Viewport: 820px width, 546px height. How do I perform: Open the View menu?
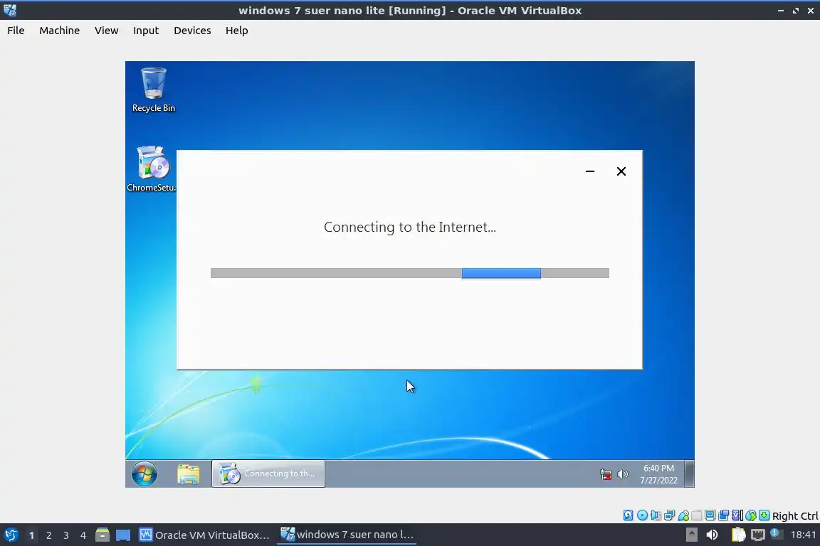pyautogui.click(x=106, y=31)
